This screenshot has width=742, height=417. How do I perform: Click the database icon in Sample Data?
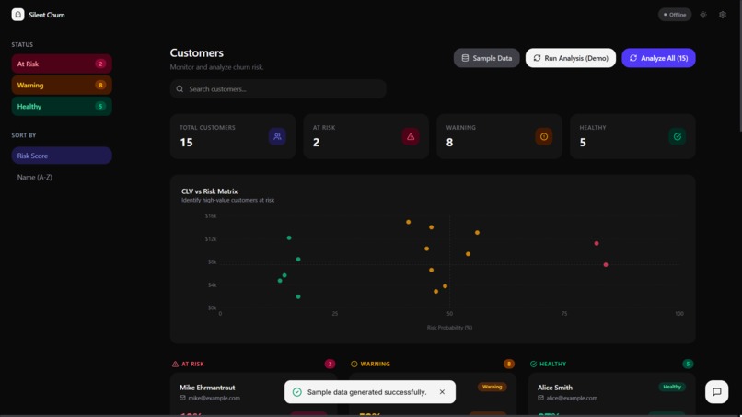(465, 58)
